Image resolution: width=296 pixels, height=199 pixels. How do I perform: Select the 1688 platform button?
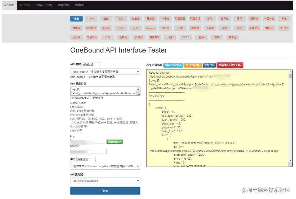91,18
